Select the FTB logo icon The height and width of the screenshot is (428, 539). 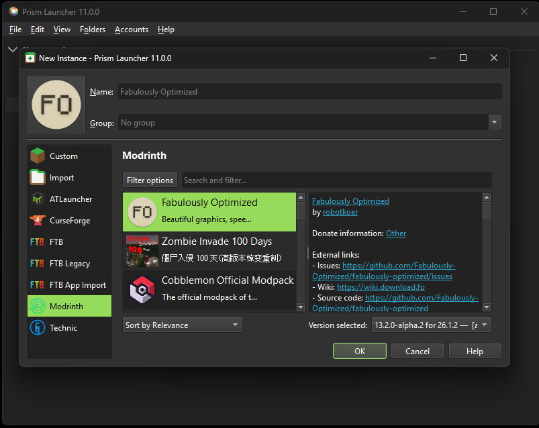37,242
